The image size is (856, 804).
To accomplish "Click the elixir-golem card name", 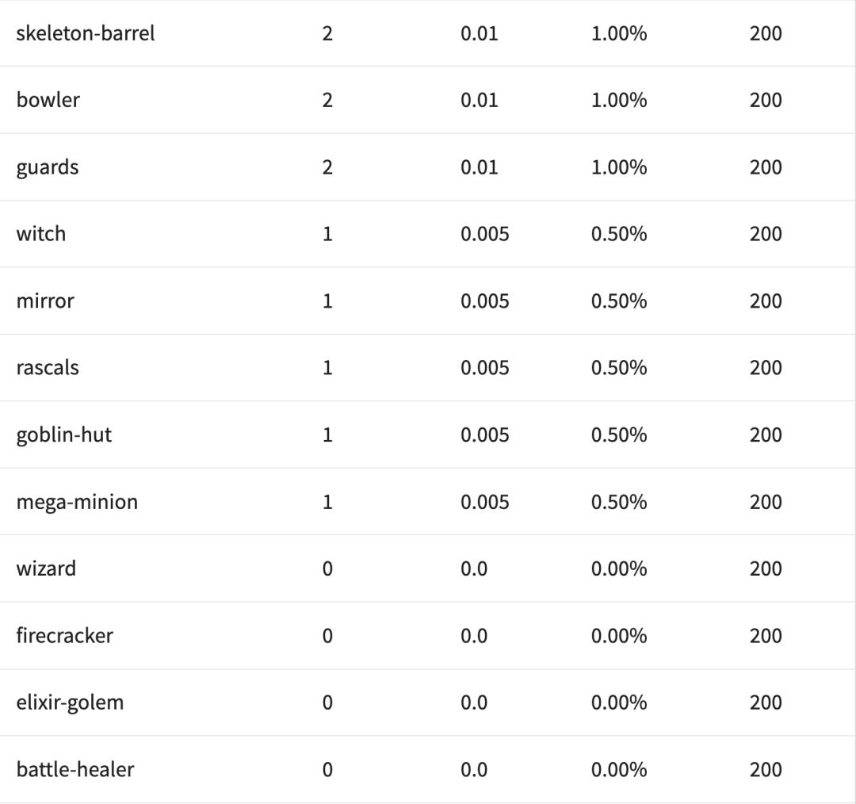I will point(70,703).
